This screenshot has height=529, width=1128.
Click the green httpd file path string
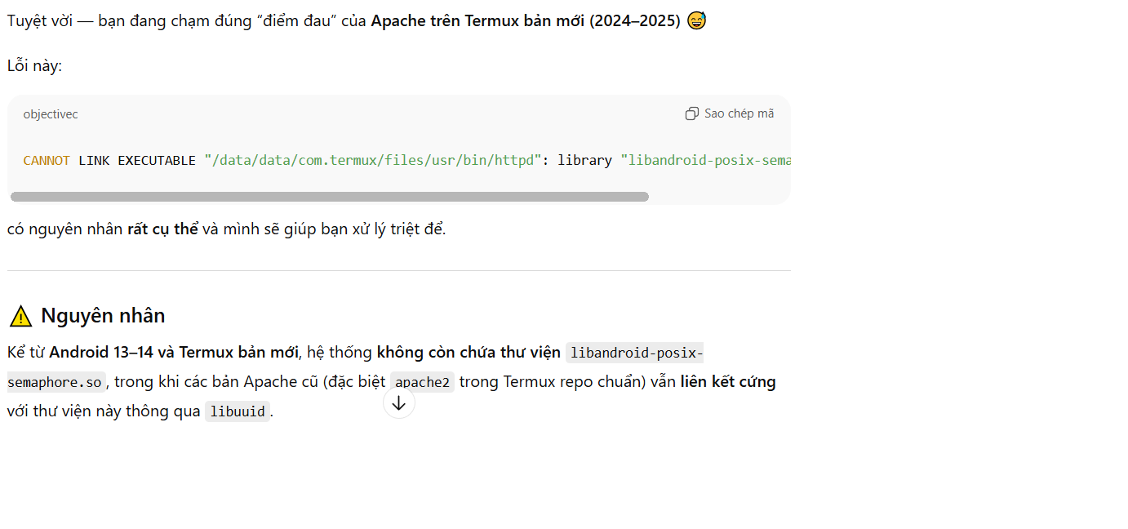pyautogui.click(x=373, y=160)
